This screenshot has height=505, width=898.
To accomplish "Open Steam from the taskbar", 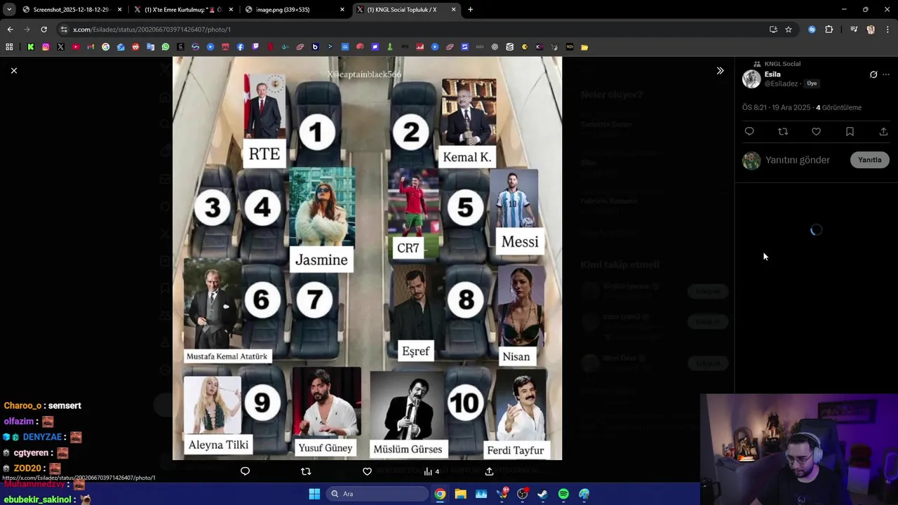I will 542,494.
